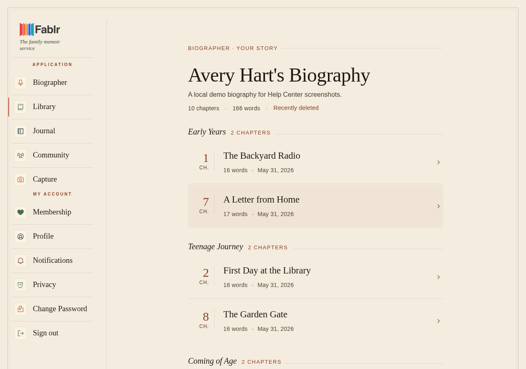
Task: Open chevron for A Letter from Home
Action: tap(438, 206)
